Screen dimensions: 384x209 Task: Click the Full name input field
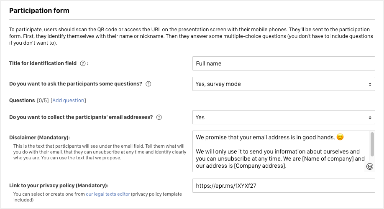pos(284,63)
